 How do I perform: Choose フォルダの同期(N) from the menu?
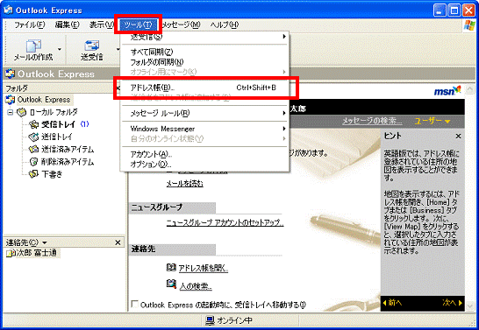coord(204,62)
